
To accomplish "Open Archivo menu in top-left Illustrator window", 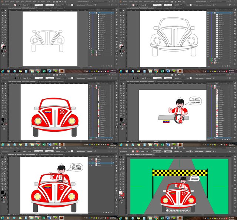I will (x=7, y=1).
